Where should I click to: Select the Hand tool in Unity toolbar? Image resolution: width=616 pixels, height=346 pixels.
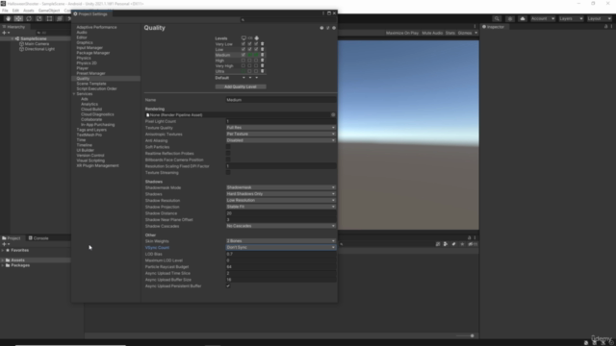(x=8, y=18)
